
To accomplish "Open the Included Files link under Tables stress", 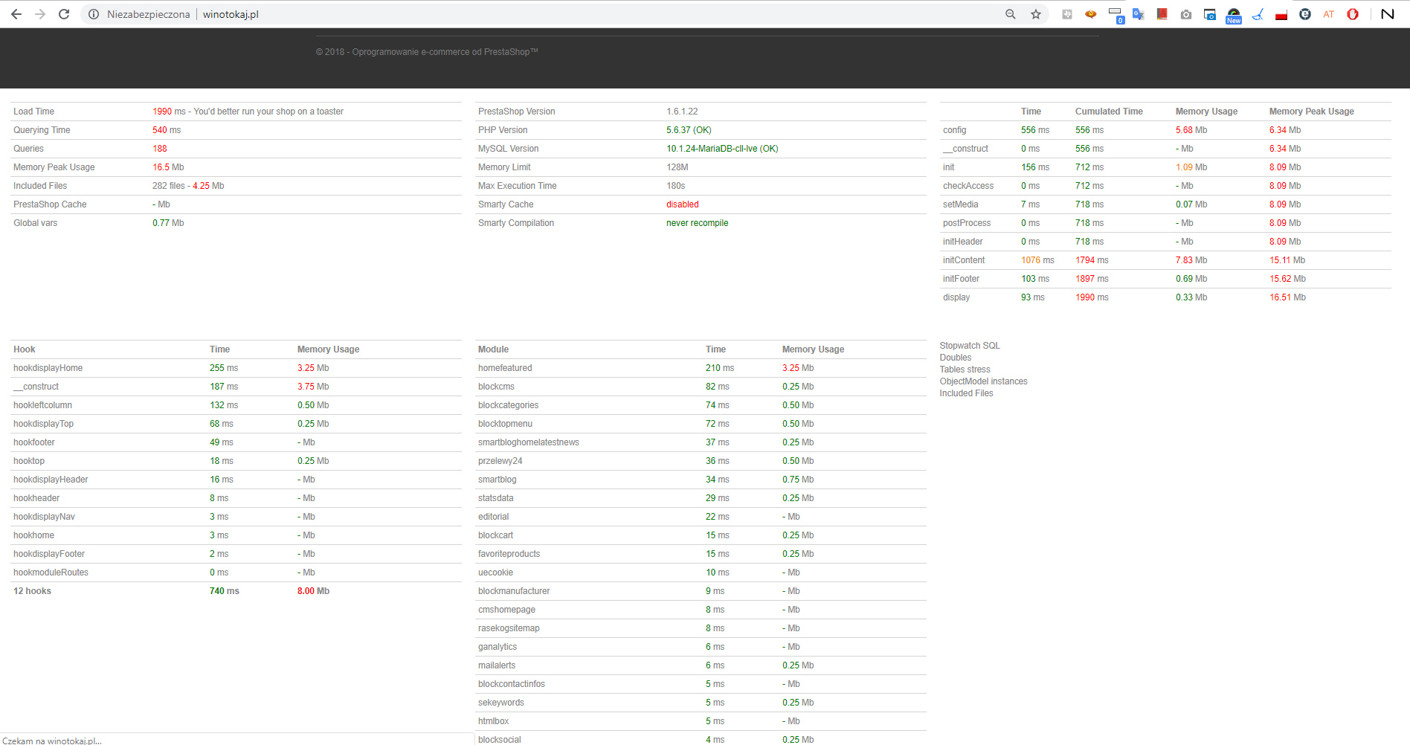I will coord(966,393).
